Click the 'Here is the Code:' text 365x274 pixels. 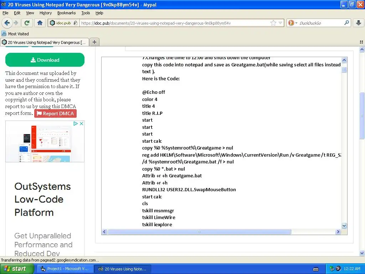click(x=161, y=78)
